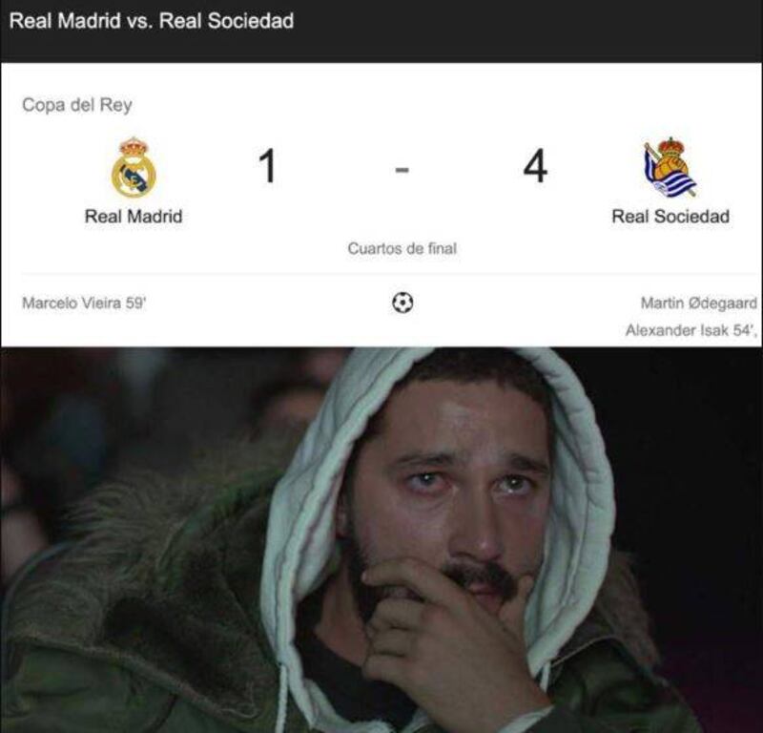The image size is (763, 733).
Task: Select scorer Alexander Isak 54'
Action: [691, 330]
